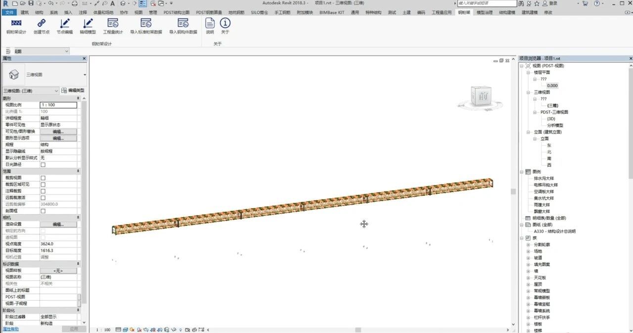Open the 工程量统计 tool
The height and width of the screenshot is (333, 633).
(x=113, y=26)
